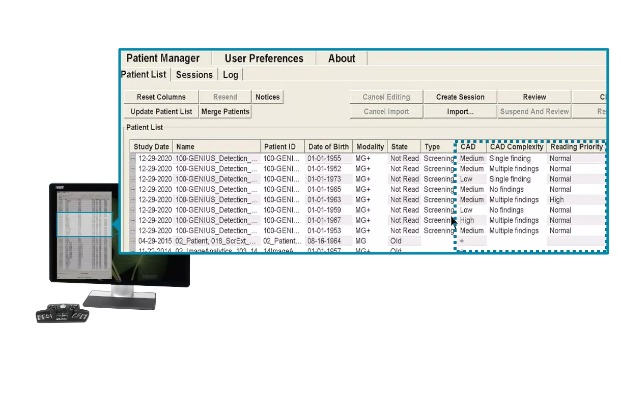Viewport: 621px width, 412px height.
Task: Click the Create Session button
Action: (460, 97)
